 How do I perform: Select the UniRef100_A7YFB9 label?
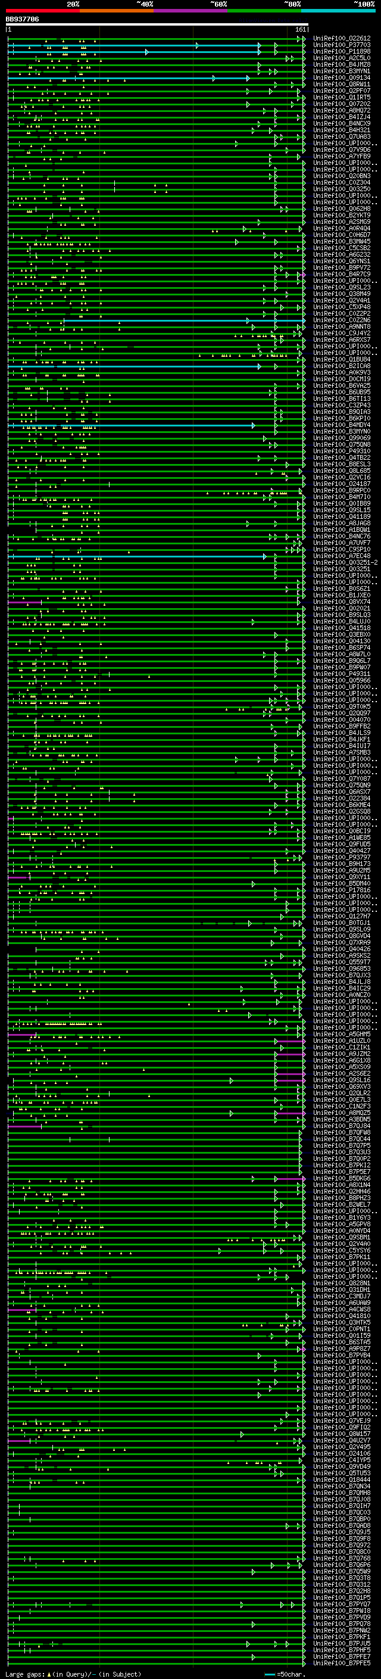click(x=342, y=157)
